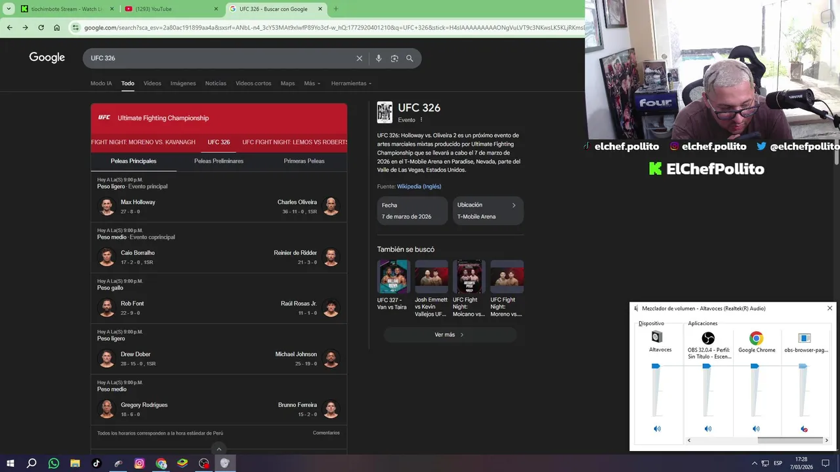The height and width of the screenshot is (472, 840).
Task: Go back with the browser back arrow
Action: point(9,28)
